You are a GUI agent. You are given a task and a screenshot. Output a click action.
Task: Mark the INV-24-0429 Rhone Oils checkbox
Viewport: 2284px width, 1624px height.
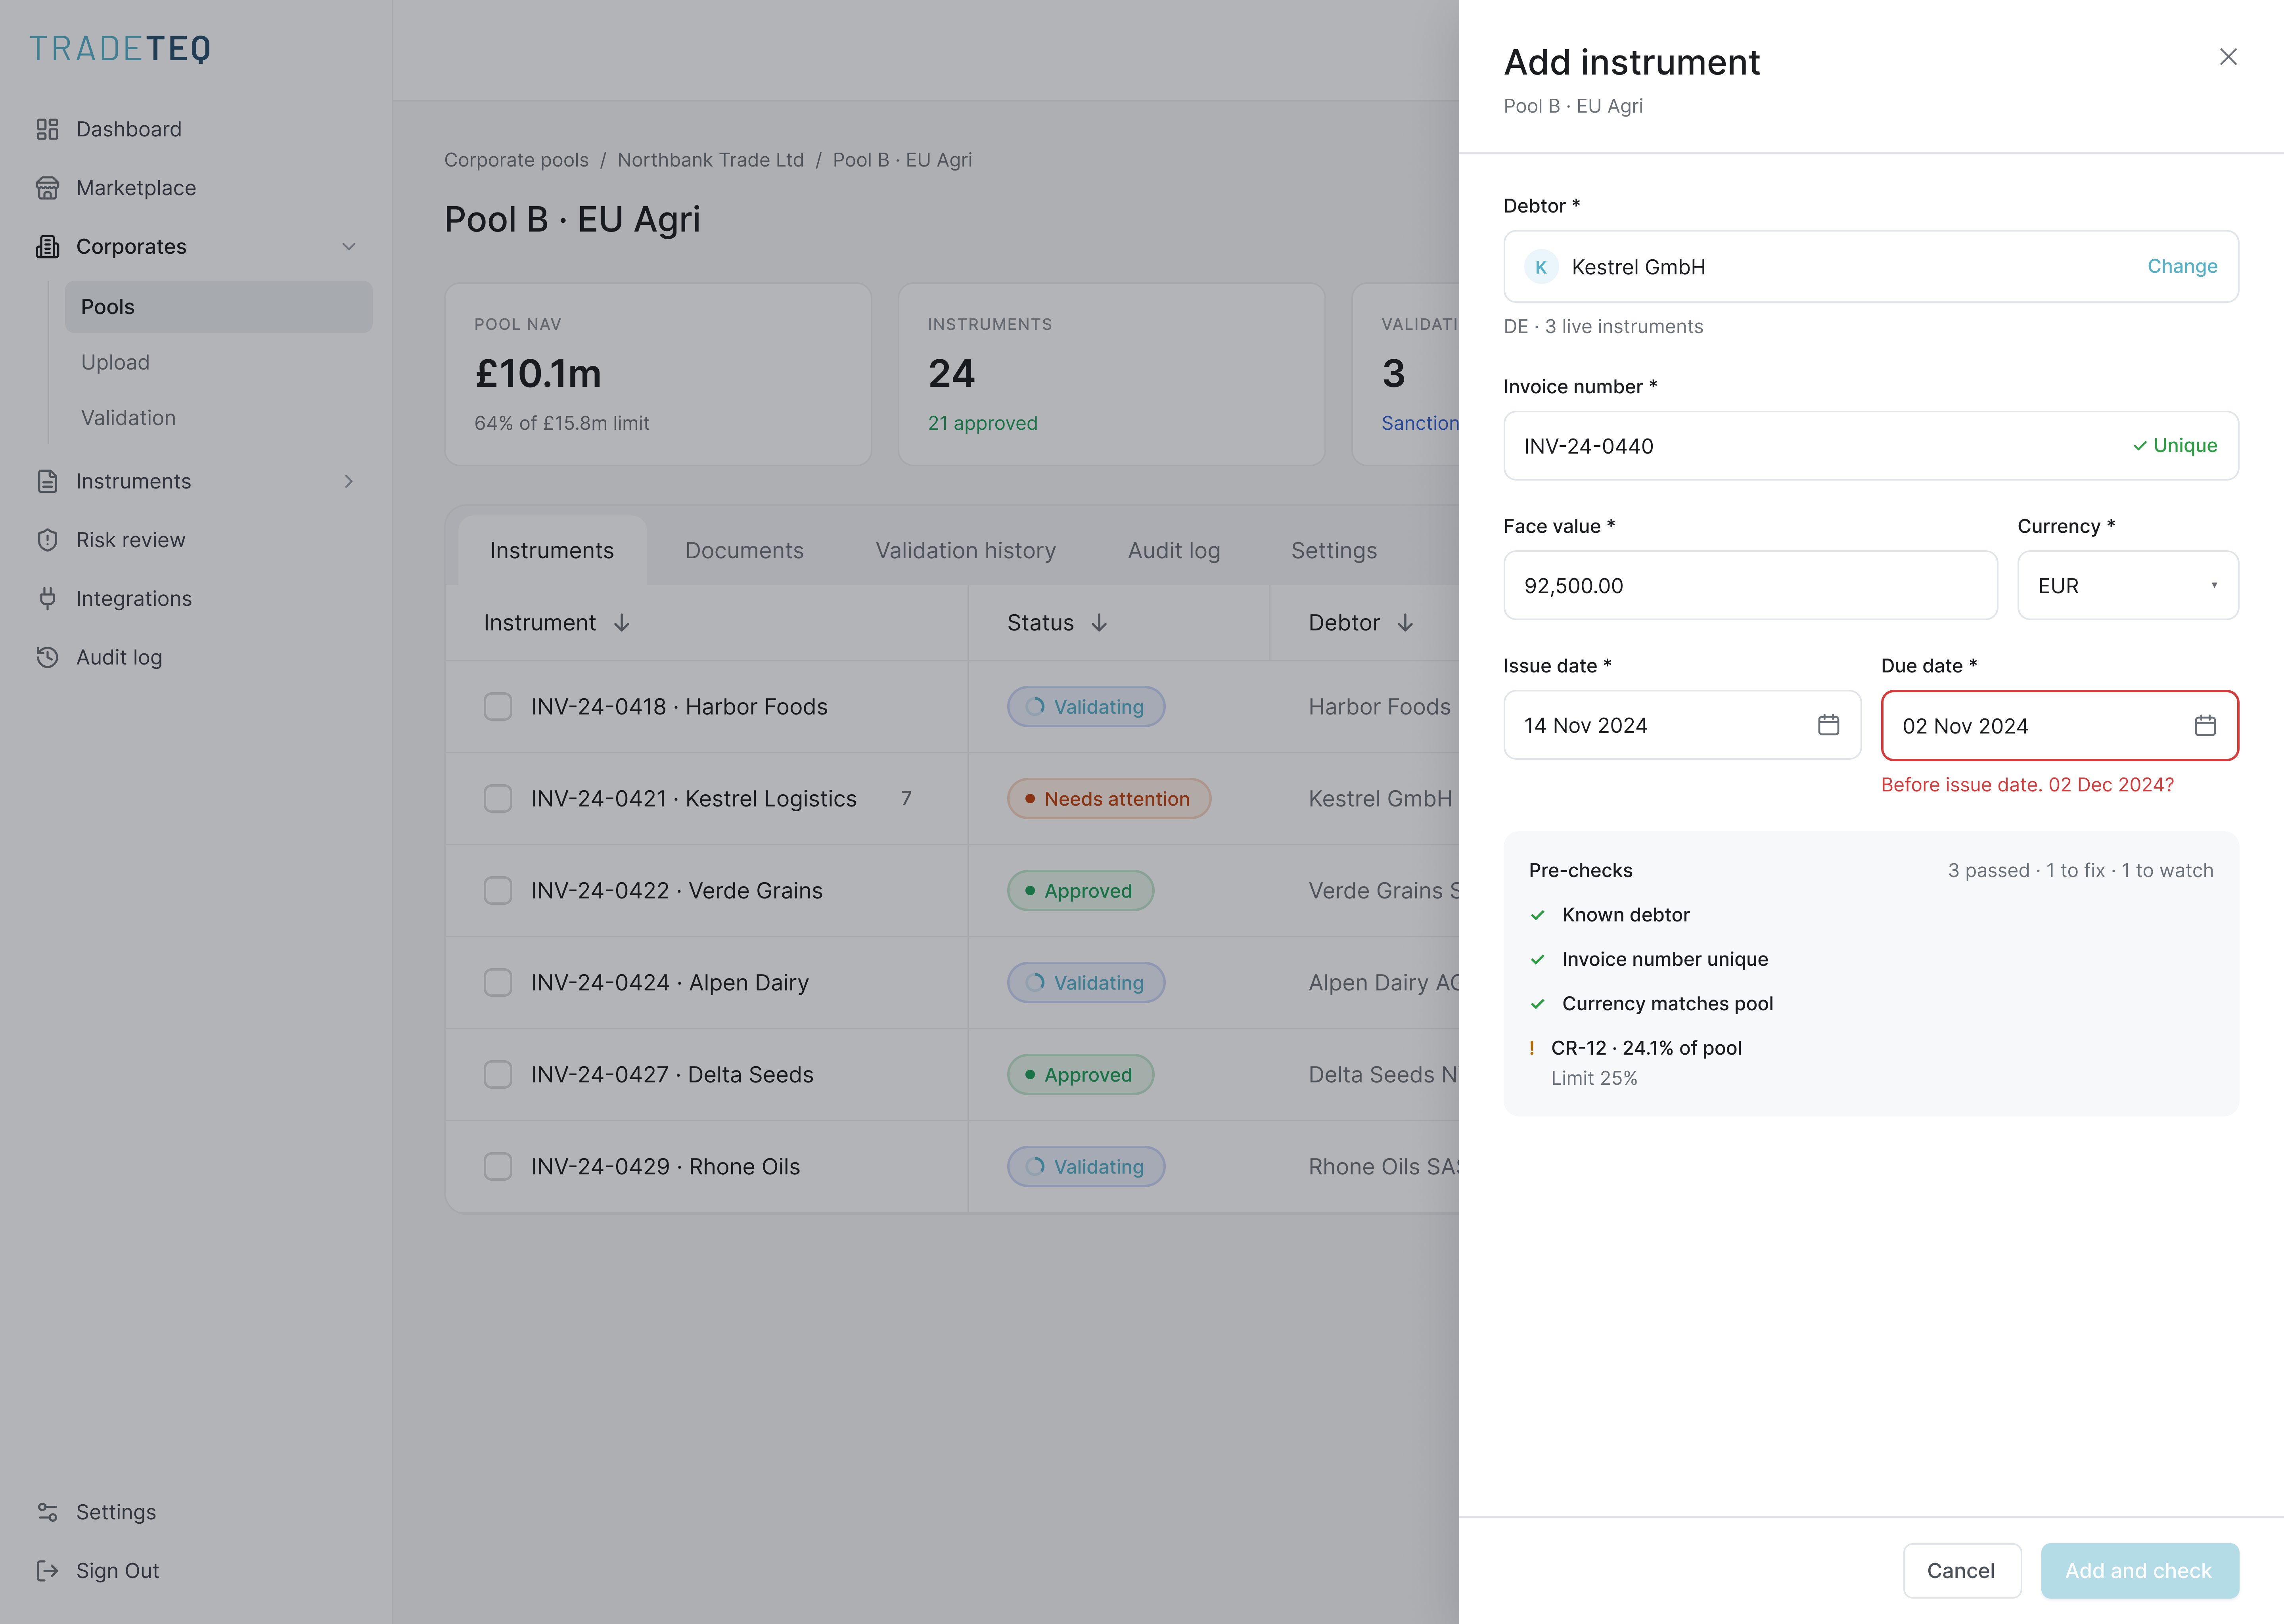click(x=498, y=1167)
